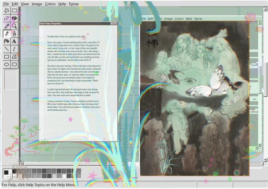The image size is (268, 189).
Task: Open Extras menu in the inner image window
Action: click(x=198, y=19)
